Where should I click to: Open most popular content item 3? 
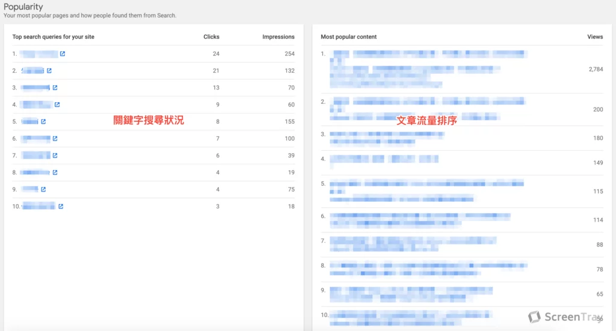387,138
